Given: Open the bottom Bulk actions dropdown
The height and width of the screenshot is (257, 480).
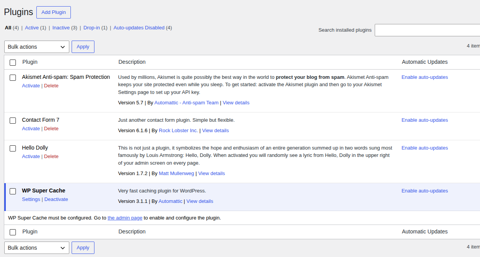Looking at the screenshot, I should click(x=37, y=248).
